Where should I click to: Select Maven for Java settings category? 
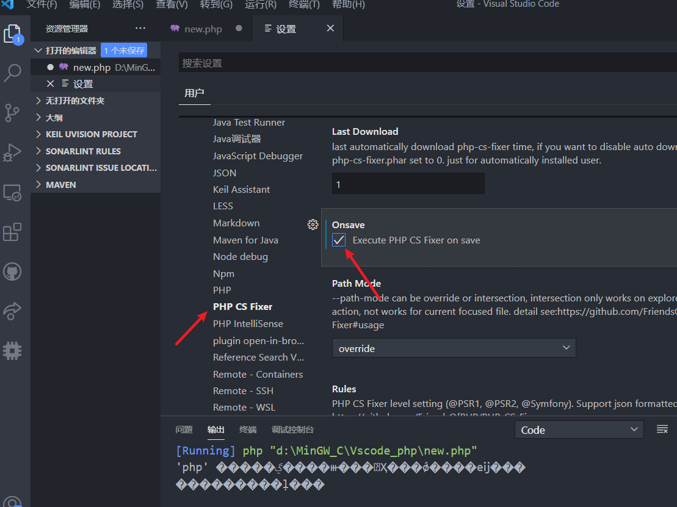click(245, 240)
